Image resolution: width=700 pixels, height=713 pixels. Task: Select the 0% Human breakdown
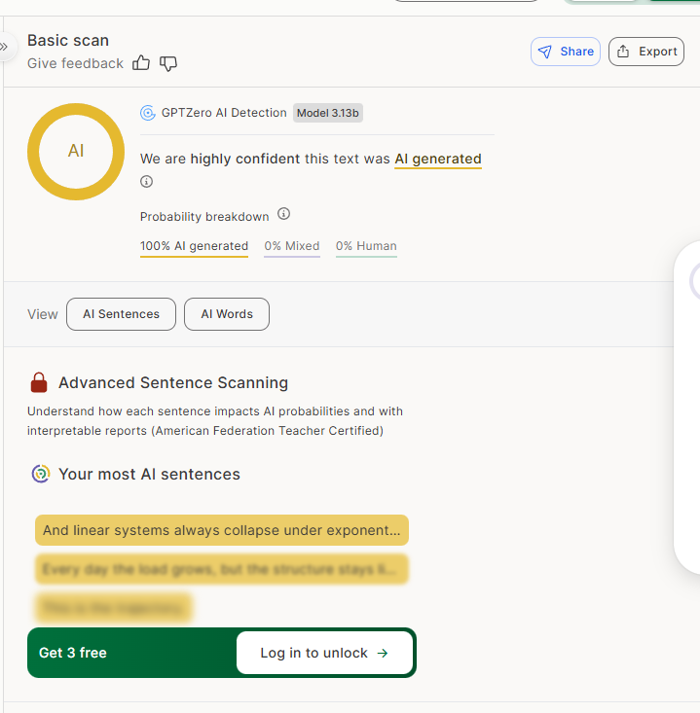click(366, 246)
